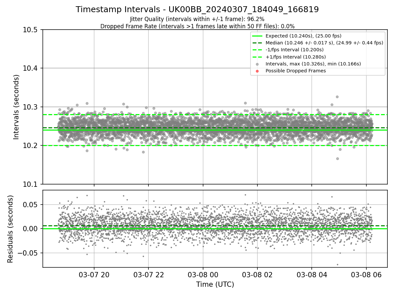Click the solid green Expected line sample in legend
Viewport: 395px width, 296px height.
[x=257, y=36]
